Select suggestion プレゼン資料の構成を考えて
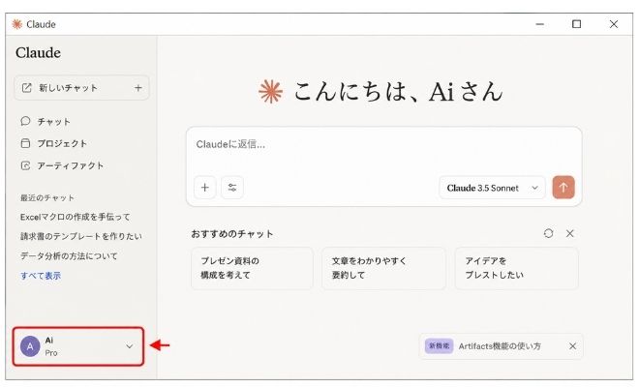Viewport: 639px width, 387px height. coord(253,268)
